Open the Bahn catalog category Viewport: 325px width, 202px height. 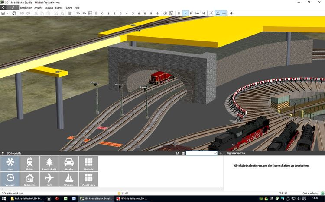click(29, 164)
